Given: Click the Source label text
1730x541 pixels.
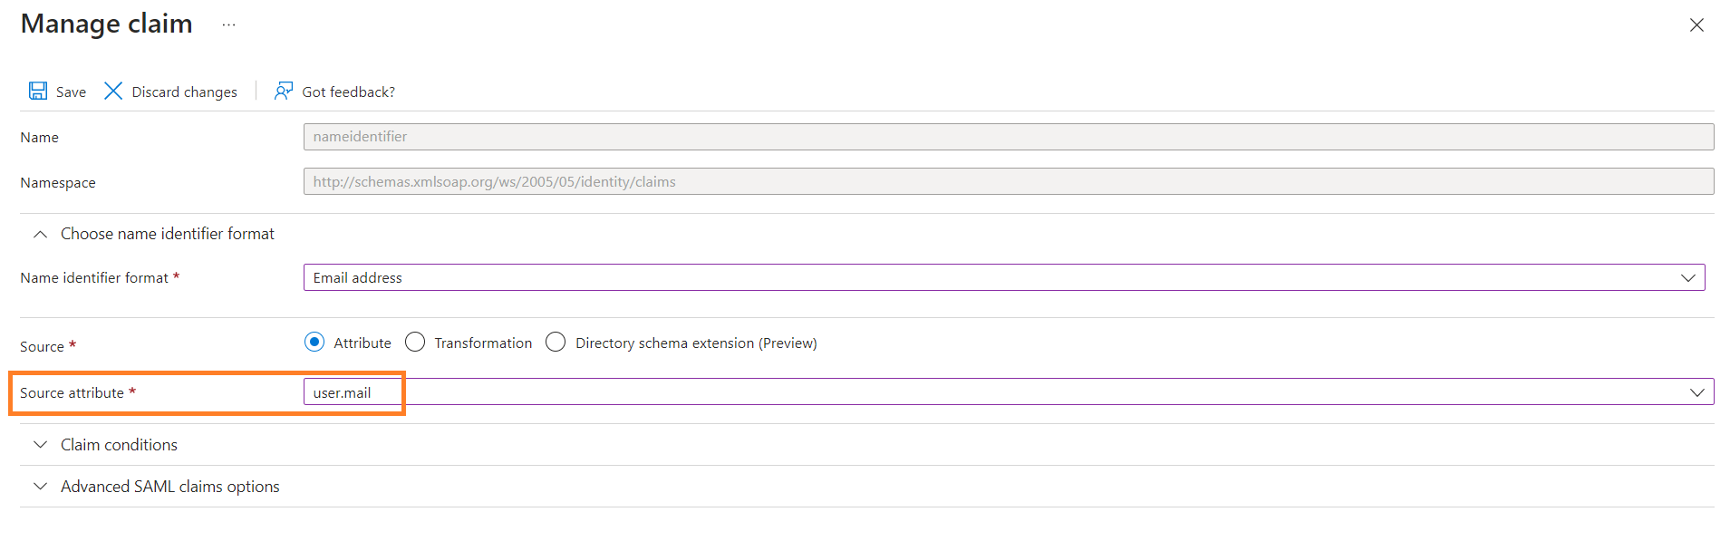Looking at the screenshot, I should [42, 346].
